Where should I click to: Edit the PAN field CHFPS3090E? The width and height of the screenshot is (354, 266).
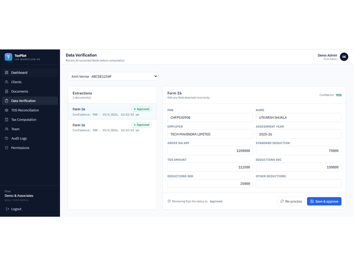[210, 118]
